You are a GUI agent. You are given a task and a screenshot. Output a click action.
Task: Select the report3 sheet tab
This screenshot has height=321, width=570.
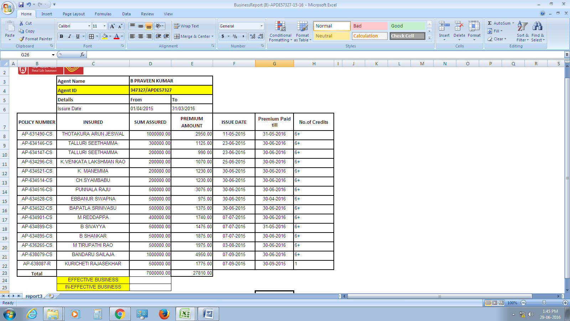pyautogui.click(x=34, y=296)
